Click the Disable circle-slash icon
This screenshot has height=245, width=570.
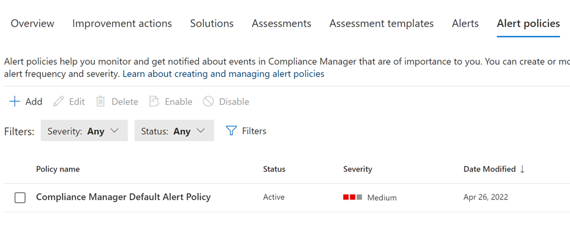[208, 101]
